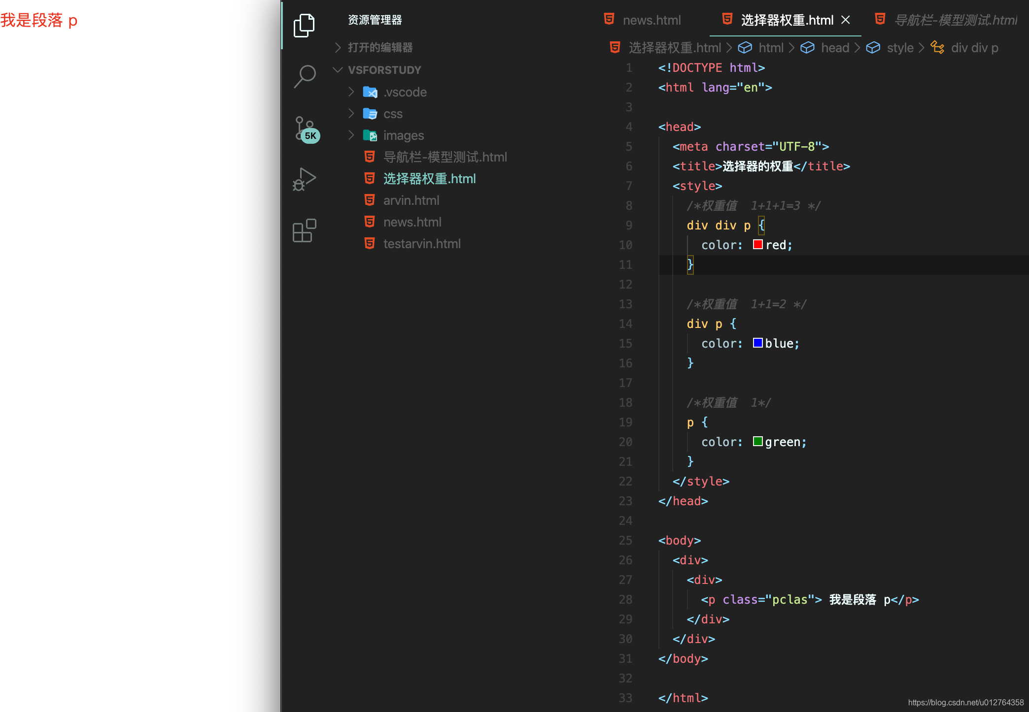The width and height of the screenshot is (1029, 712).
Task: Open the red color swatch picker
Action: [x=757, y=244]
